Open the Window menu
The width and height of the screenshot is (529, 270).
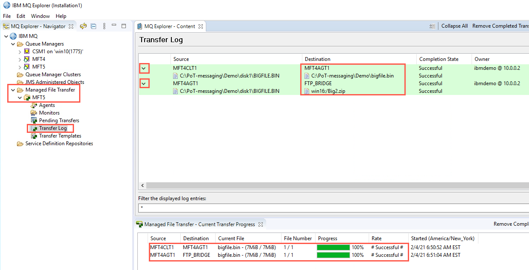coord(40,16)
